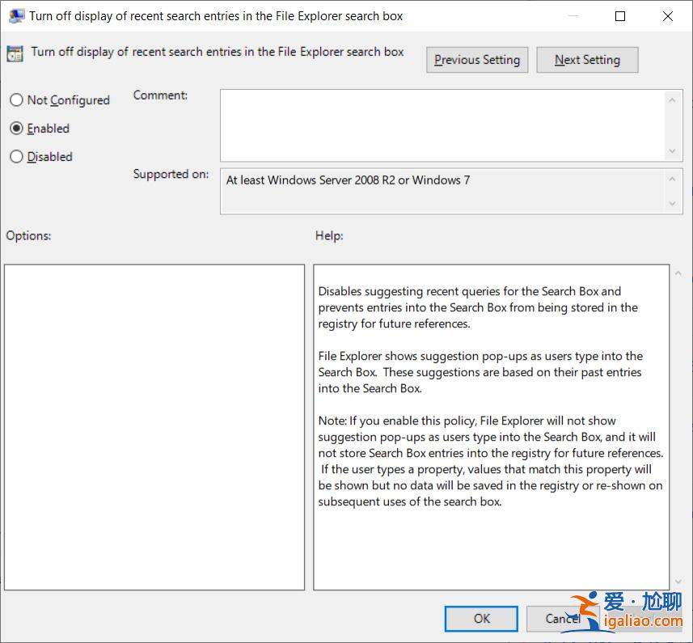Screen dimensions: 693x643
Task: Click the policy icon in the title bar
Action: [15, 16]
